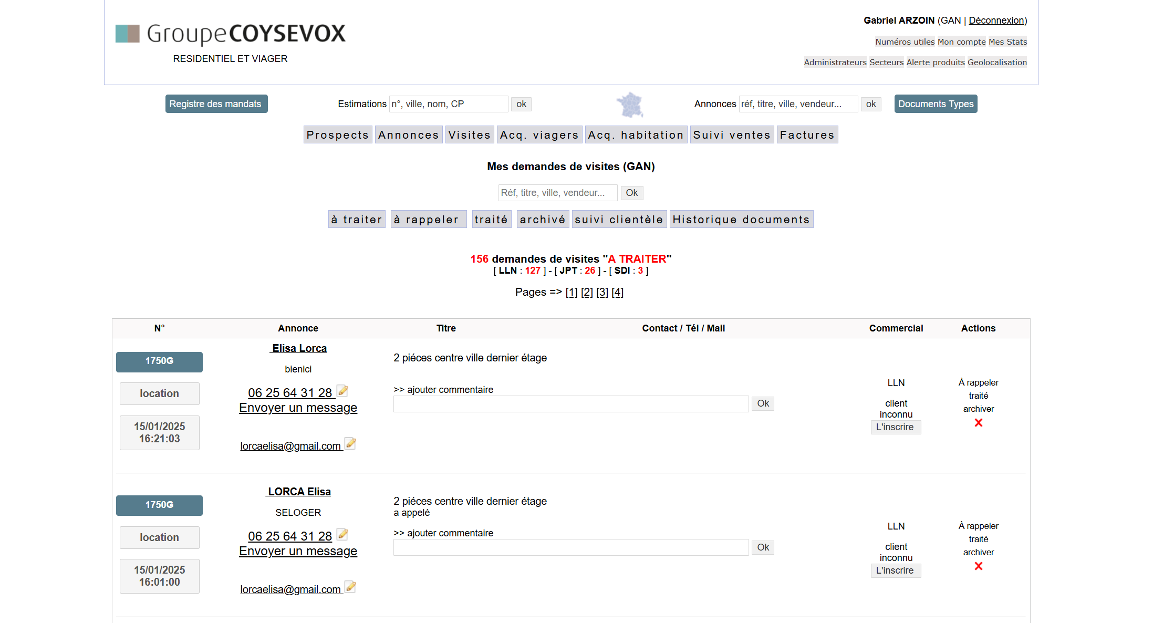The width and height of the screenshot is (1153, 623).
Task: Delete first visit request with red X
Action: pos(978,423)
